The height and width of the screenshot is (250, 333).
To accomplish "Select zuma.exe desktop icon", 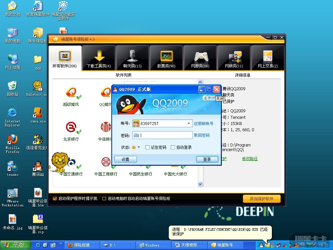I will coord(38,115).
